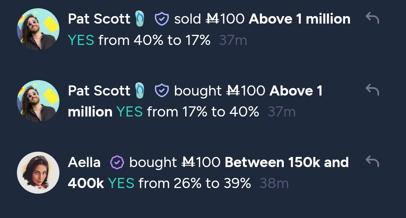Open 'Between 150k and' answer link
Screen dimensions: 406x218
coord(286,162)
